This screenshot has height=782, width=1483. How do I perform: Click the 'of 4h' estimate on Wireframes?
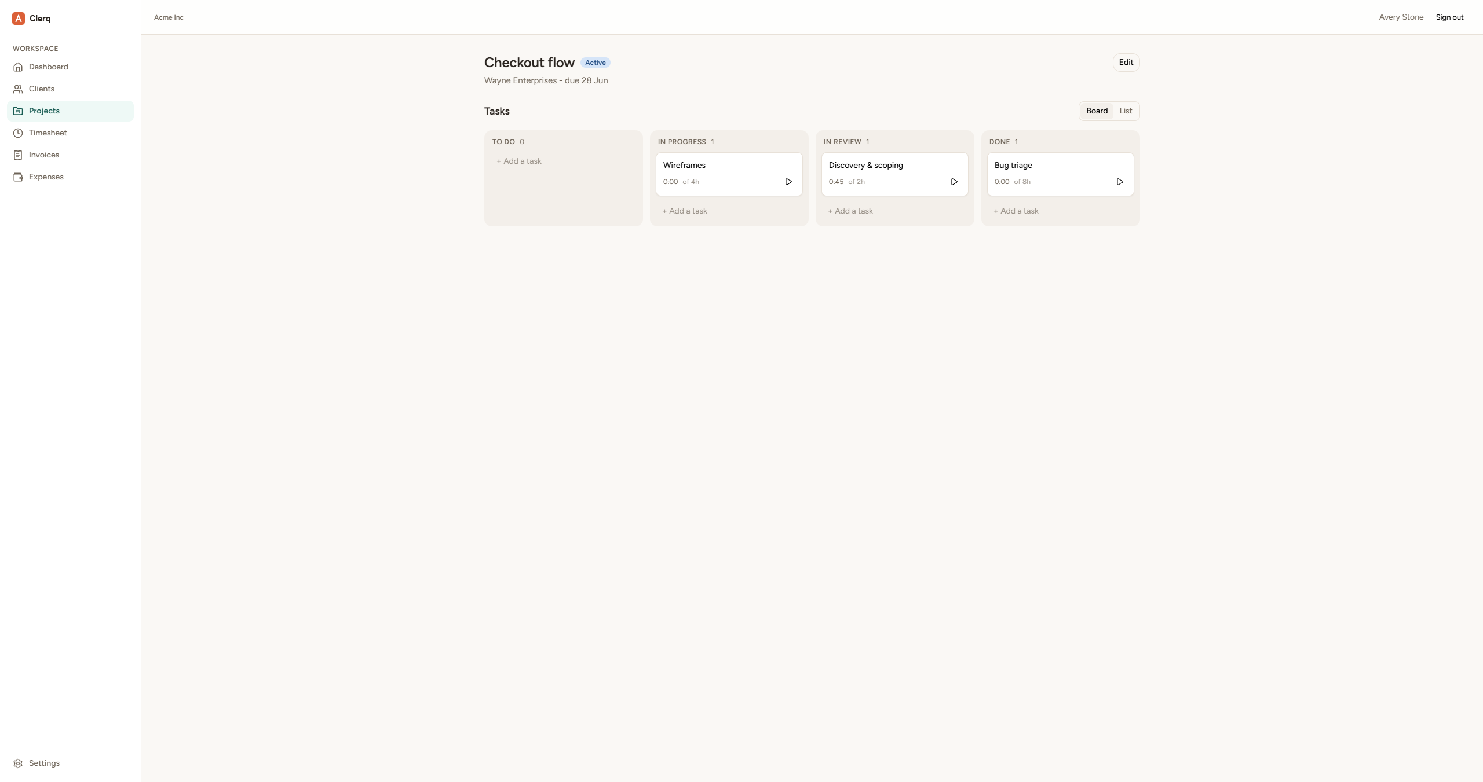tap(691, 182)
